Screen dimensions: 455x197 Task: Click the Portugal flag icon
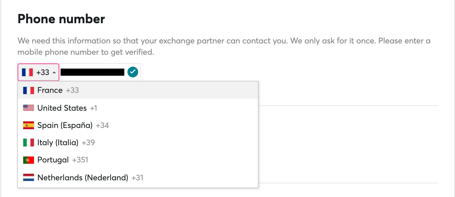pyautogui.click(x=29, y=160)
